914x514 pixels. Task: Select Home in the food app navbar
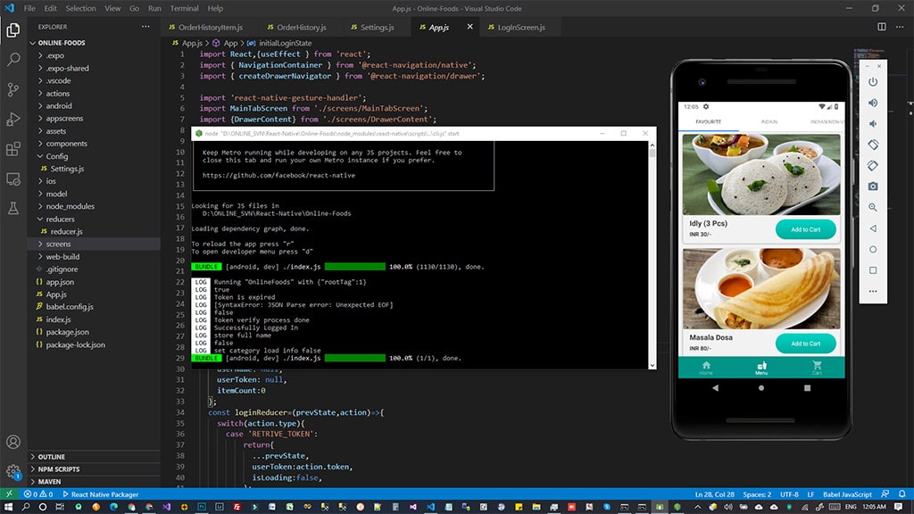point(706,369)
